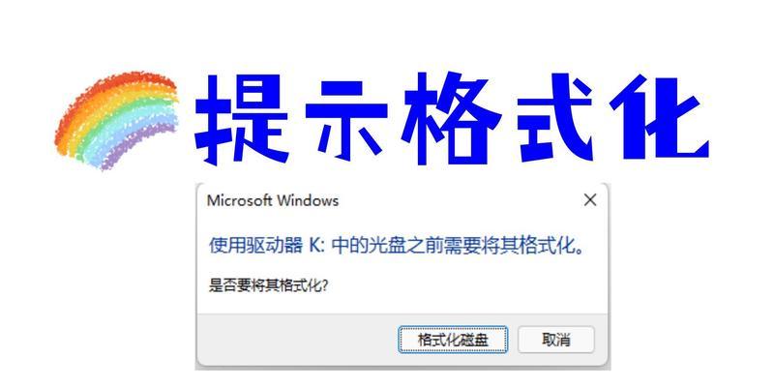This screenshot has height=387, width=774.
Task: Click the large 化 heading character
Action: (659, 118)
